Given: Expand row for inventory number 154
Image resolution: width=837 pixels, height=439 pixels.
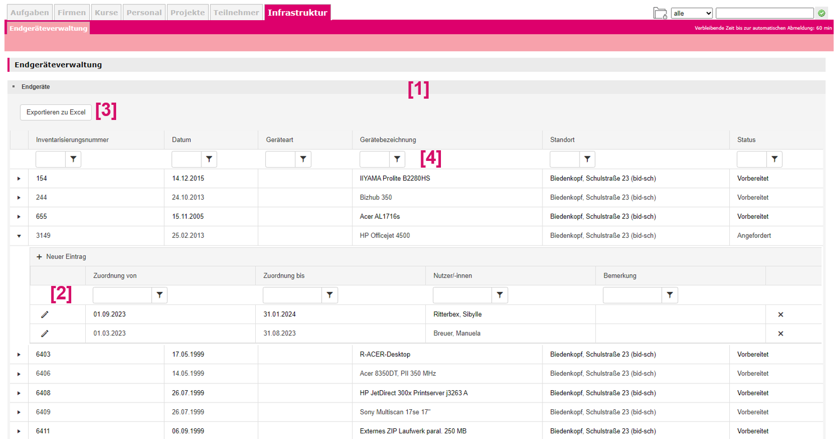Looking at the screenshot, I should (19, 179).
